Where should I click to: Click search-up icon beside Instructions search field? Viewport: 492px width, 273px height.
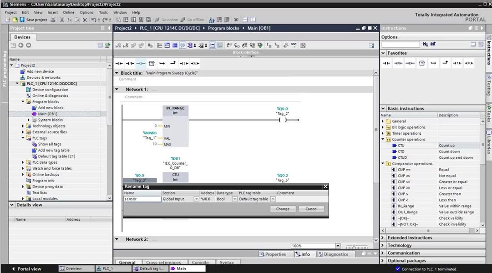(433, 44)
